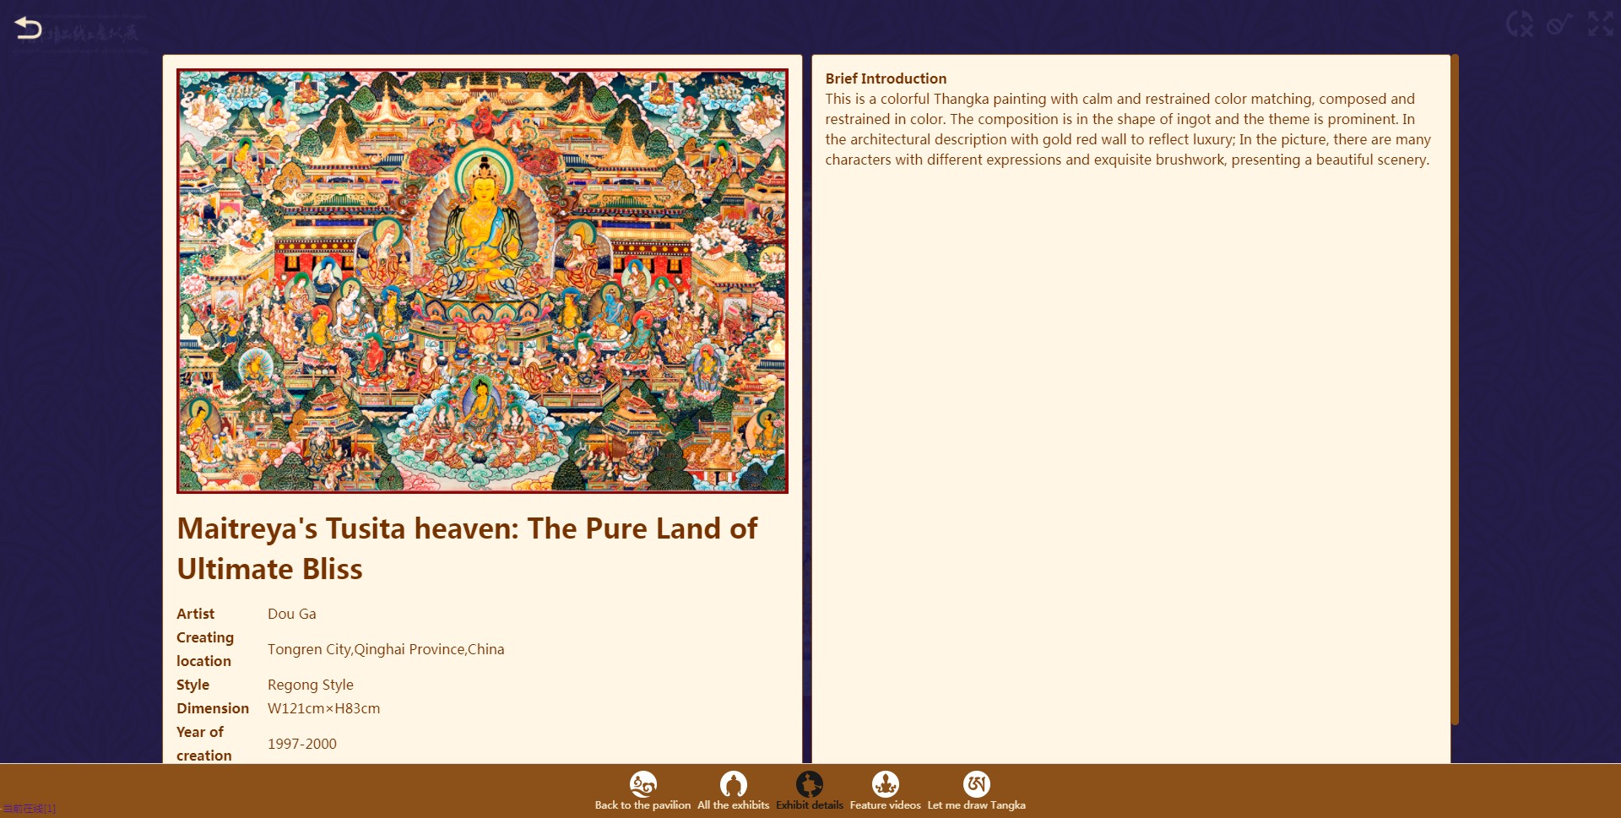Click the Style label
Screen dimensions: 1621x818
click(x=192, y=685)
